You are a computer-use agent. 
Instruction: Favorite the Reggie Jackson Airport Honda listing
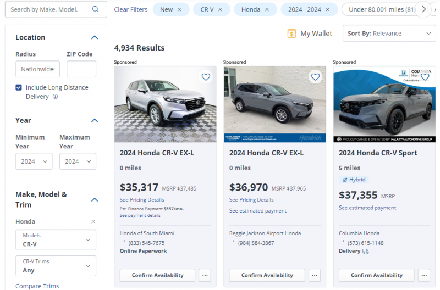[x=315, y=77]
